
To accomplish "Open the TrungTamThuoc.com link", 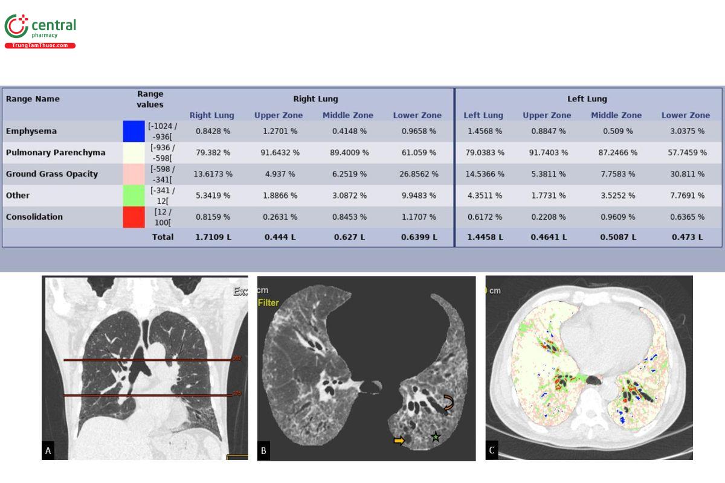I will 40,46.
